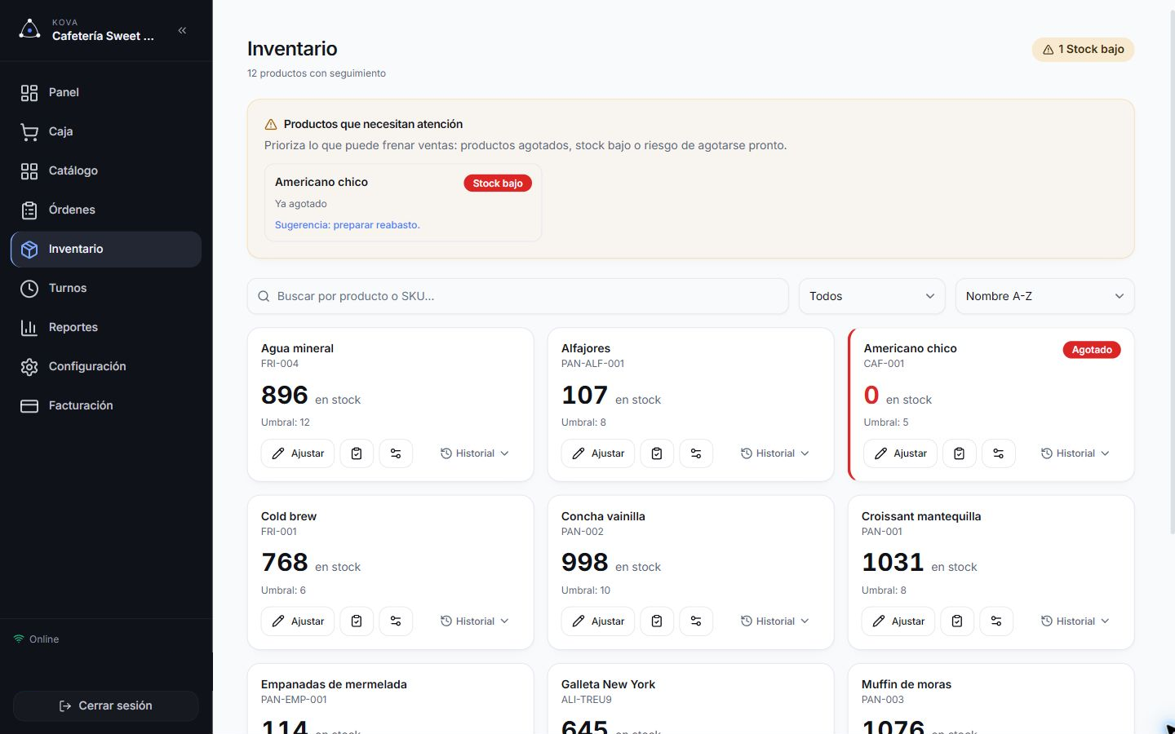Click the clipboard icon for Americano chico
This screenshot has height=734, width=1175.
point(960,453)
